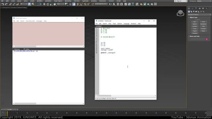This screenshot has height=119, width=212.
Task: Click the Redo arrow in main toolbar
Action: (x=6, y=4)
